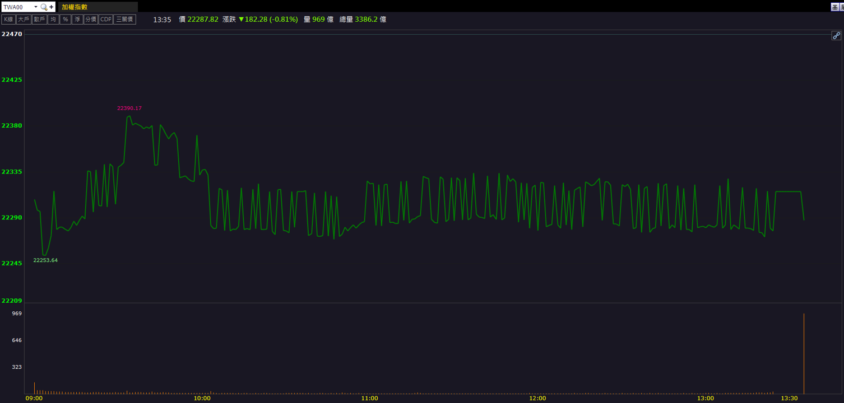
Task: Click the 浮 toolbar button
Action: [77, 19]
